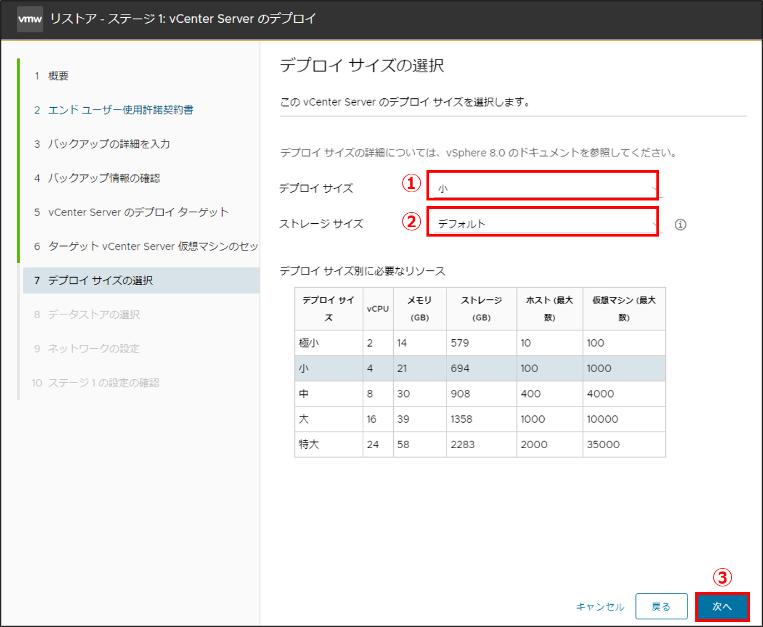Click the ストレージ (GB) column header
Viewport: 763px width, 627px height.
pyautogui.click(x=481, y=309)
